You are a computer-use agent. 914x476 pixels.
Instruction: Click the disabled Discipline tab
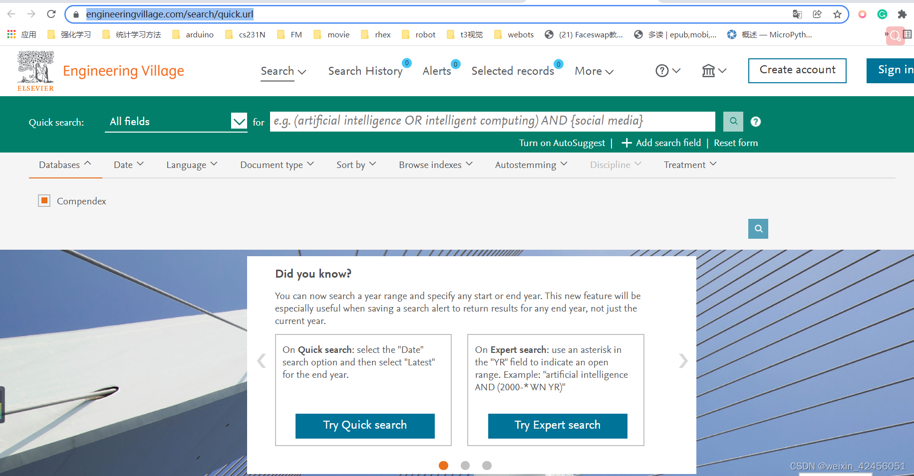point(615,164)
